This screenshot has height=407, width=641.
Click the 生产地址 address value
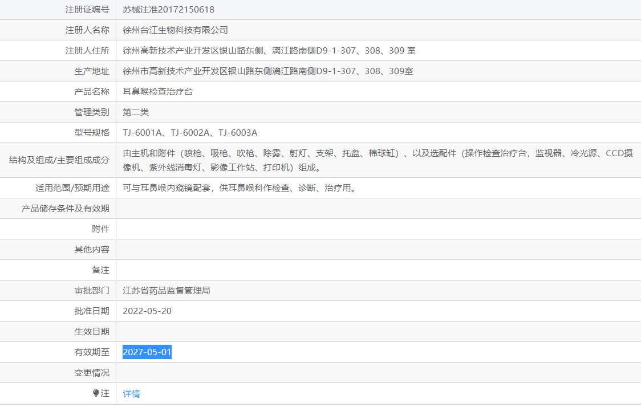tap(268, 71)
